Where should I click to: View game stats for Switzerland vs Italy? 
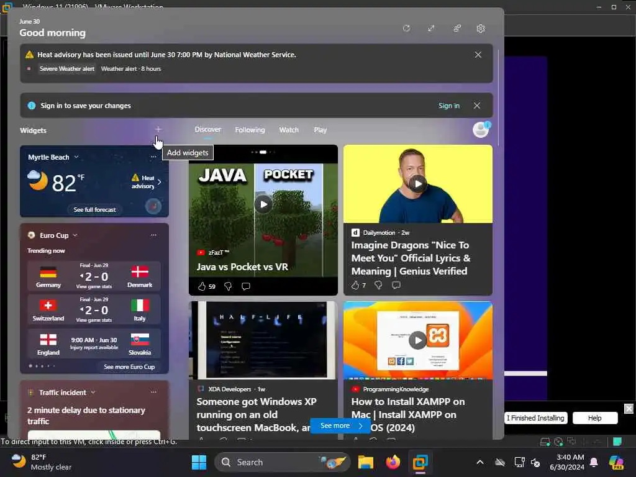(94, 320)
